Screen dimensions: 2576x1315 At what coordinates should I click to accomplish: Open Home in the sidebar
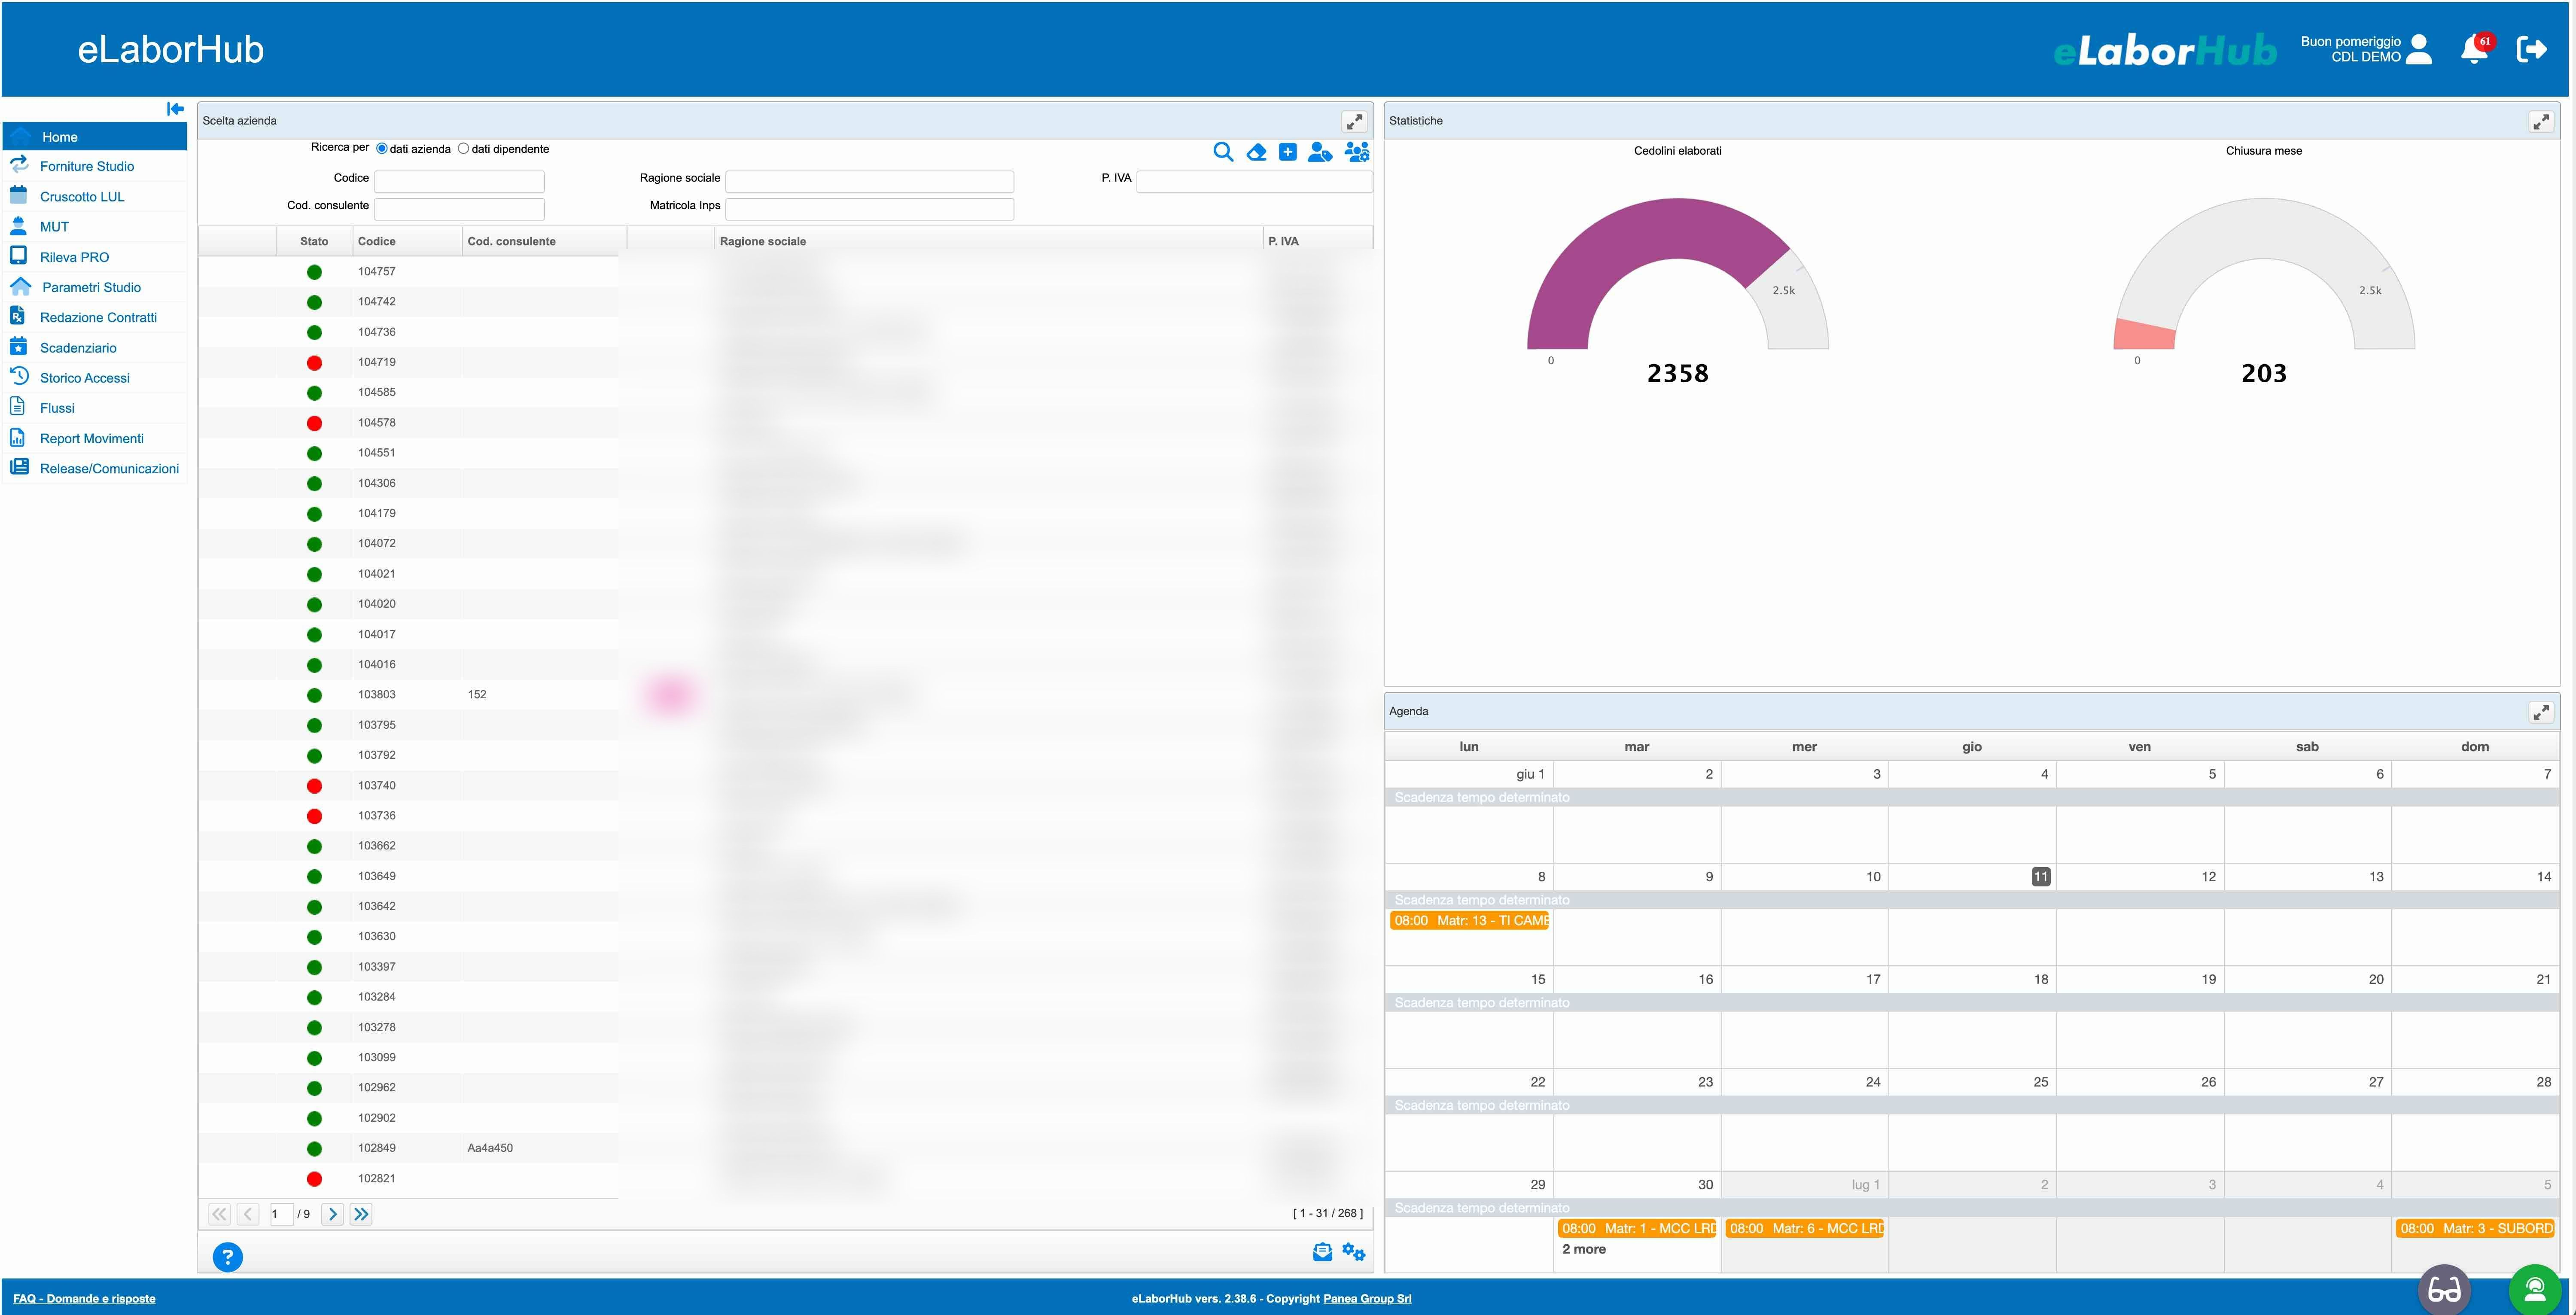pyautogui.click(x=95, y=137)
